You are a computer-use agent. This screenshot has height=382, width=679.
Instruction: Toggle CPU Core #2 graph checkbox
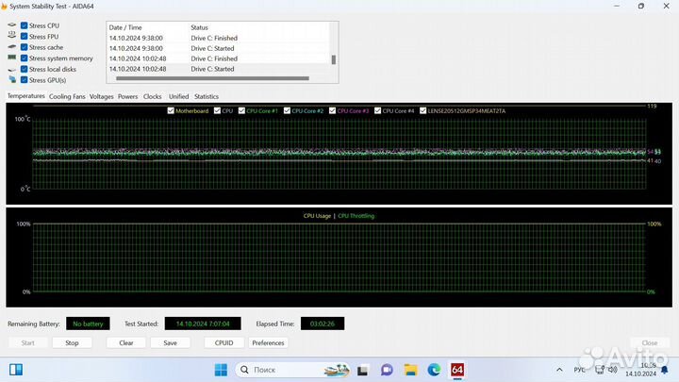287,111
